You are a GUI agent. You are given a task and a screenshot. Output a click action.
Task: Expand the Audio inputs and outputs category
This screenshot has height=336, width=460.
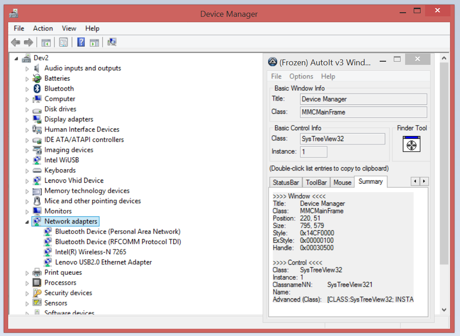(27, 68)
